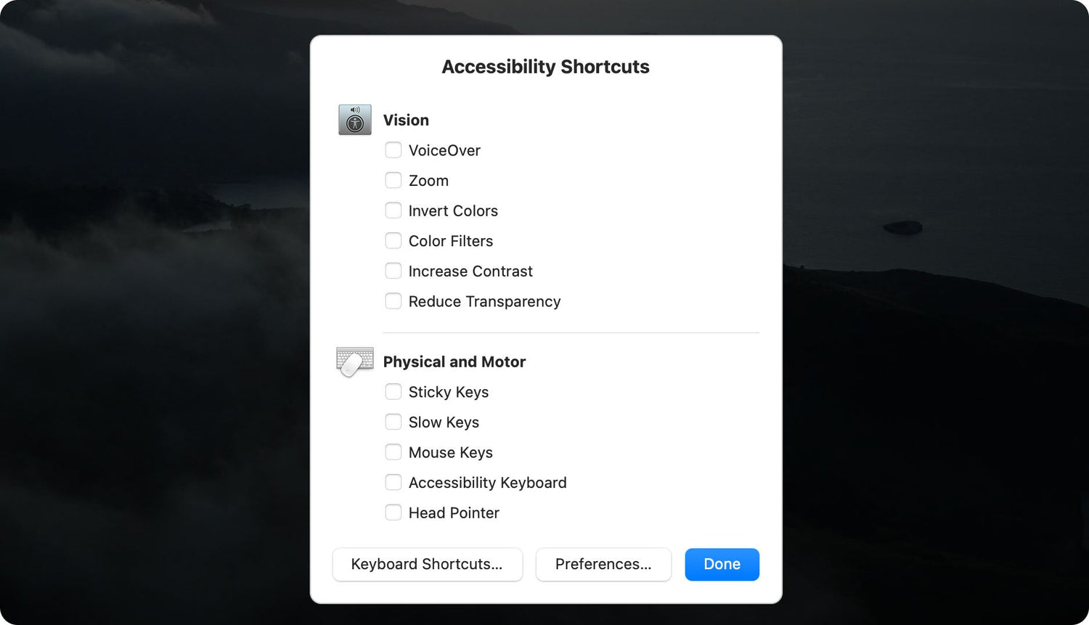Click the Vision accessibility figure icon

click(354, 119)
